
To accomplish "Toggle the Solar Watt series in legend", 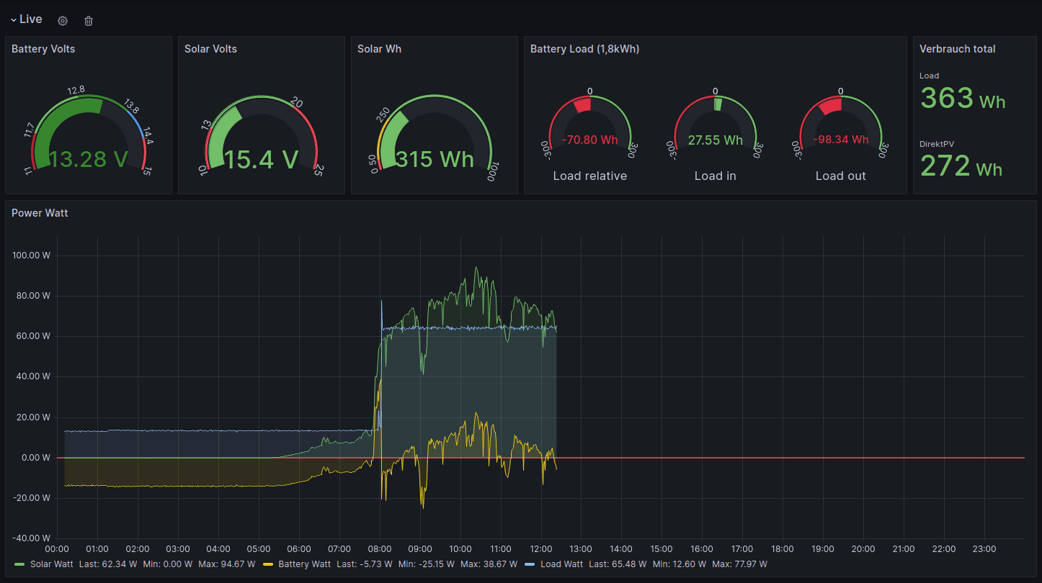I will [51, 564].
